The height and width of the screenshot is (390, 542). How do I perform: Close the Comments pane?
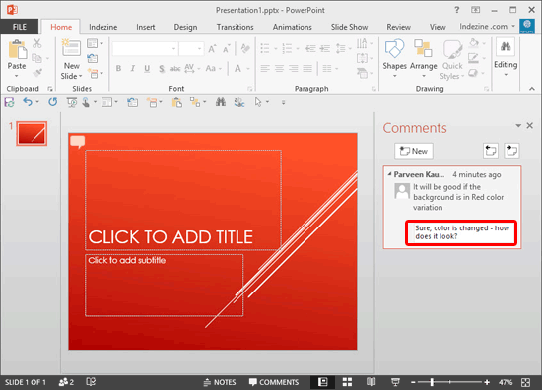tap(529, 125)
